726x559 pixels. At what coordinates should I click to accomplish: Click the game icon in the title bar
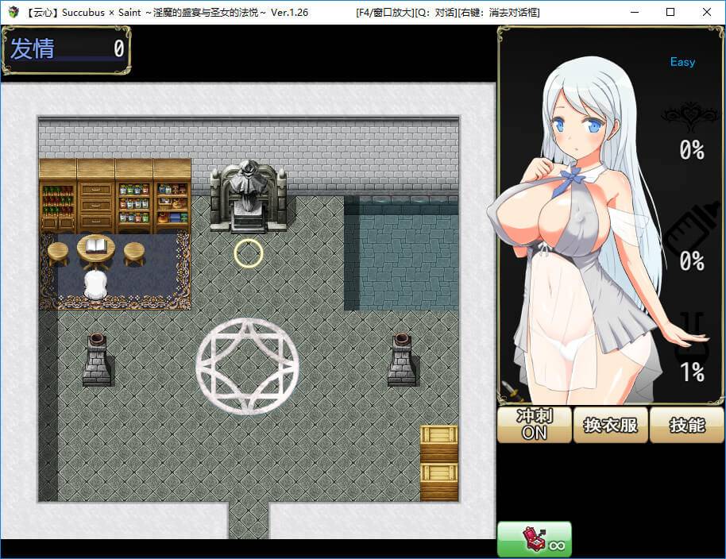point(14,12)
